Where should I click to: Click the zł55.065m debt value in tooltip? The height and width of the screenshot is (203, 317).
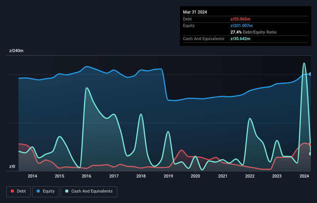241,19
